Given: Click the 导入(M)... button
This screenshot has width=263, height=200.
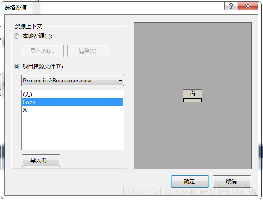Looking at the screenshot, I should coord(42,51).
